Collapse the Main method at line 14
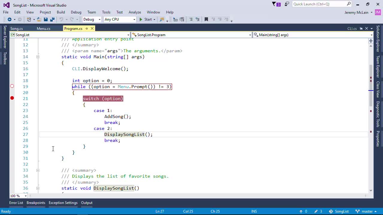Image resolution: width=383 pixels, height=215 pixels. 38,57
